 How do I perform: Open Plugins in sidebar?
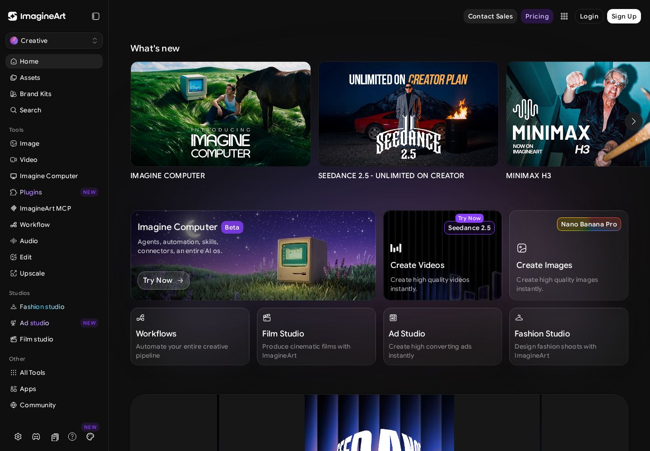pos(54,192)
